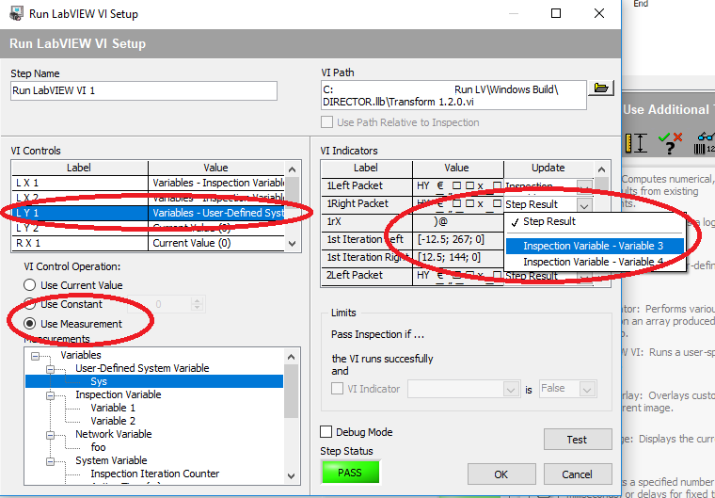Check the Use Path Relative to Inspection checkbox
Screen dimensions: 715x498
326,122
